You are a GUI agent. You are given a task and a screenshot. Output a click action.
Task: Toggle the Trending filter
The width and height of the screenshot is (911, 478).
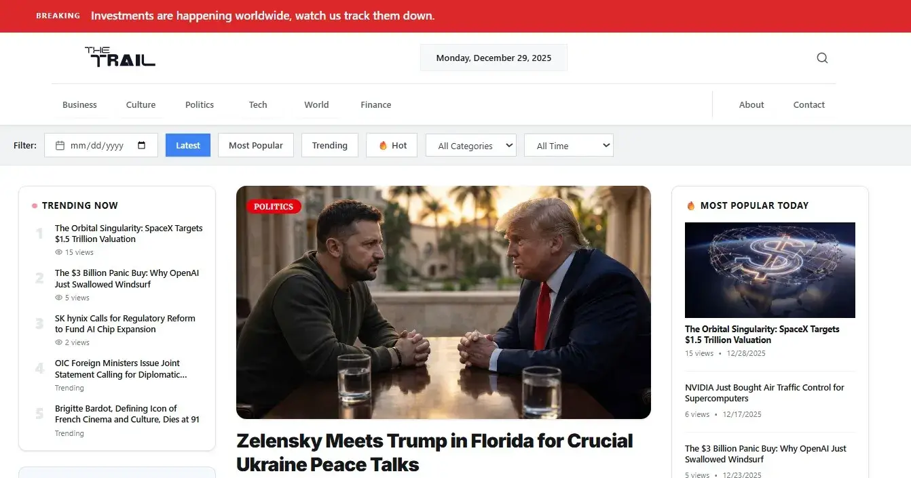pos(330,145)
